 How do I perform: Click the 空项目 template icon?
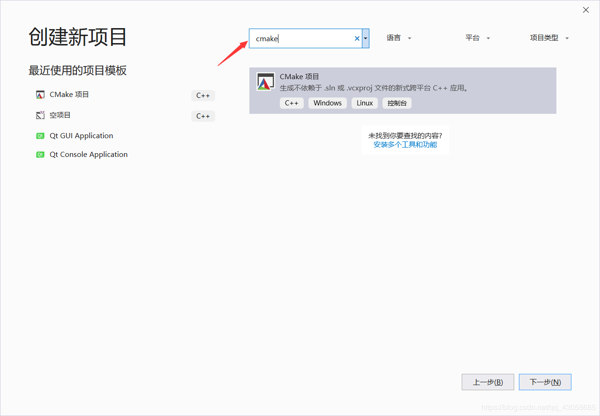coord(40,115)
